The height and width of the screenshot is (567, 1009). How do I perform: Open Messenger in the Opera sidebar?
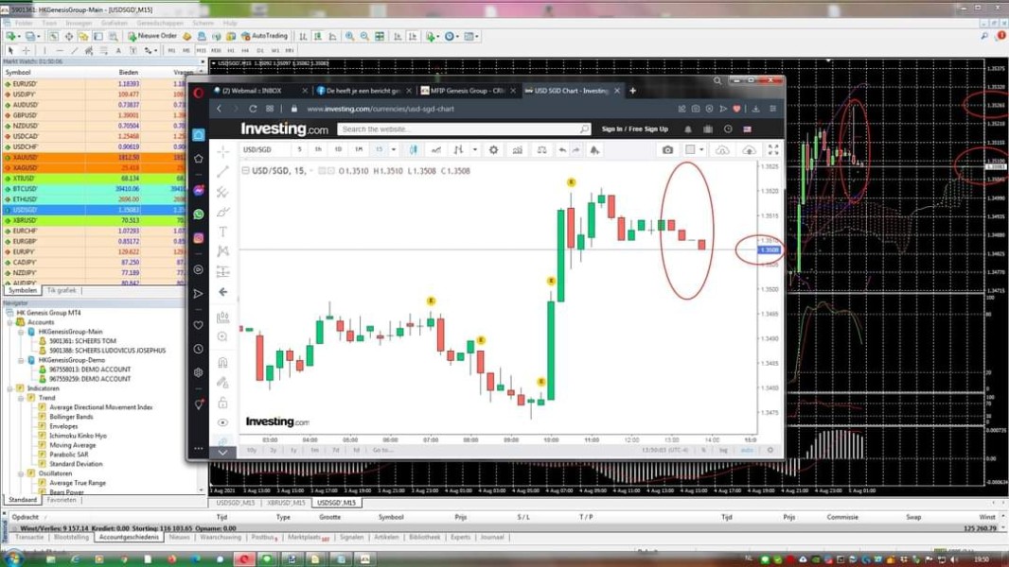point(199,190)
